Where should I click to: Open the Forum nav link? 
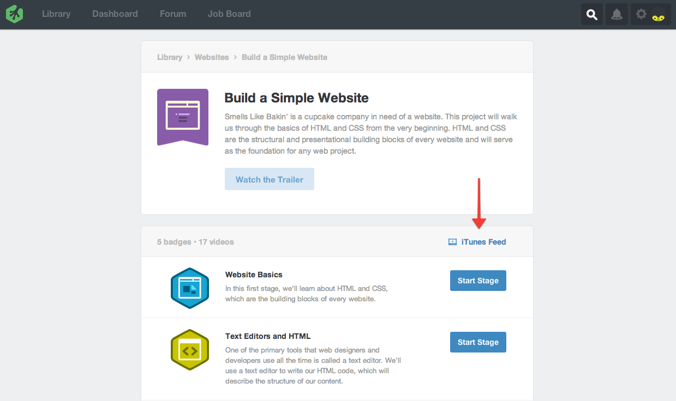click(173, 14)
